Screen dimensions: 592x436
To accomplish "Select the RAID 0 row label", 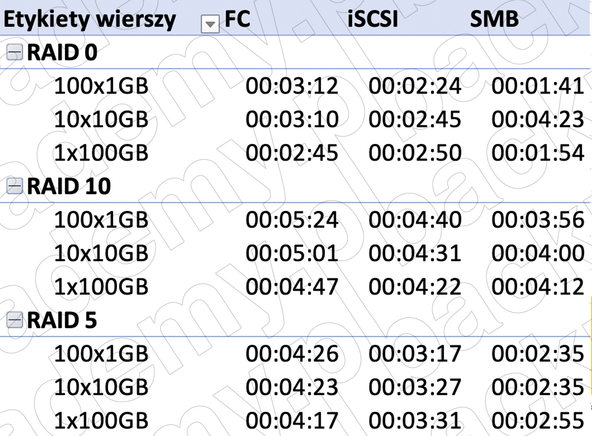I will pyautogui.click(x=62, y=52).
